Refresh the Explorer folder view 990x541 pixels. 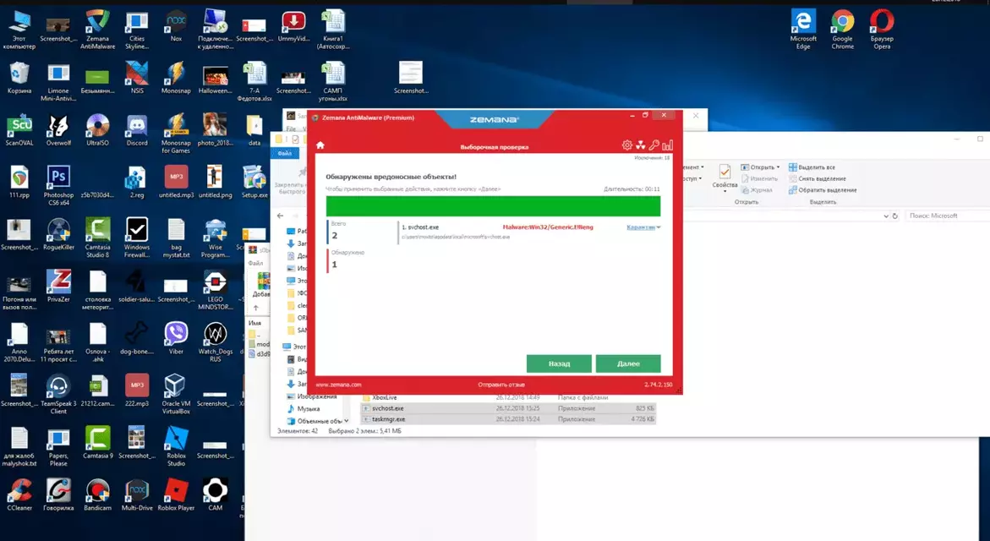(x=894, y=216)
